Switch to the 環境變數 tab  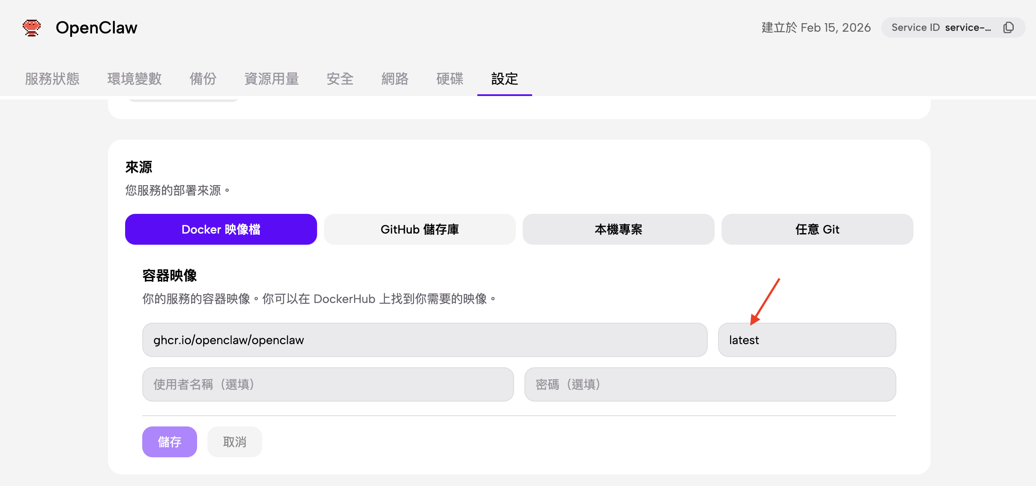point(134,79)
